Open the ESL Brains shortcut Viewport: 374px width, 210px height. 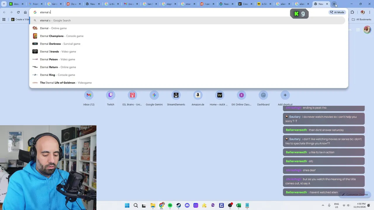coord(132,98)
